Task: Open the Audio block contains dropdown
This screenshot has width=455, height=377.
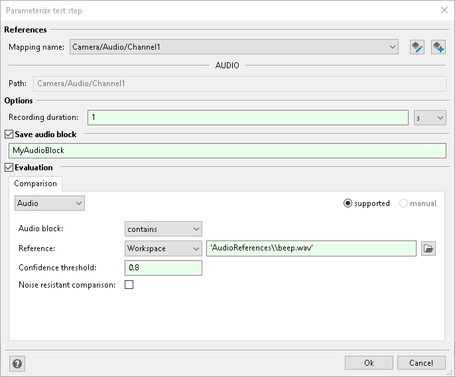Action: pyautogui.click(x=163, y=229)
